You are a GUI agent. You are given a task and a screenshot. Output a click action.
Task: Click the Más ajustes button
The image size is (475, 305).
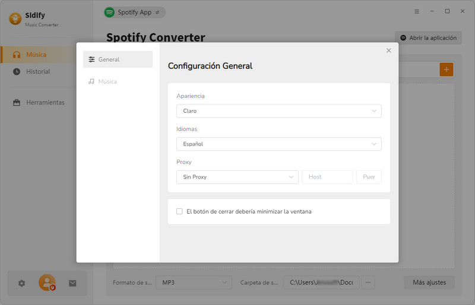(429, 282)
